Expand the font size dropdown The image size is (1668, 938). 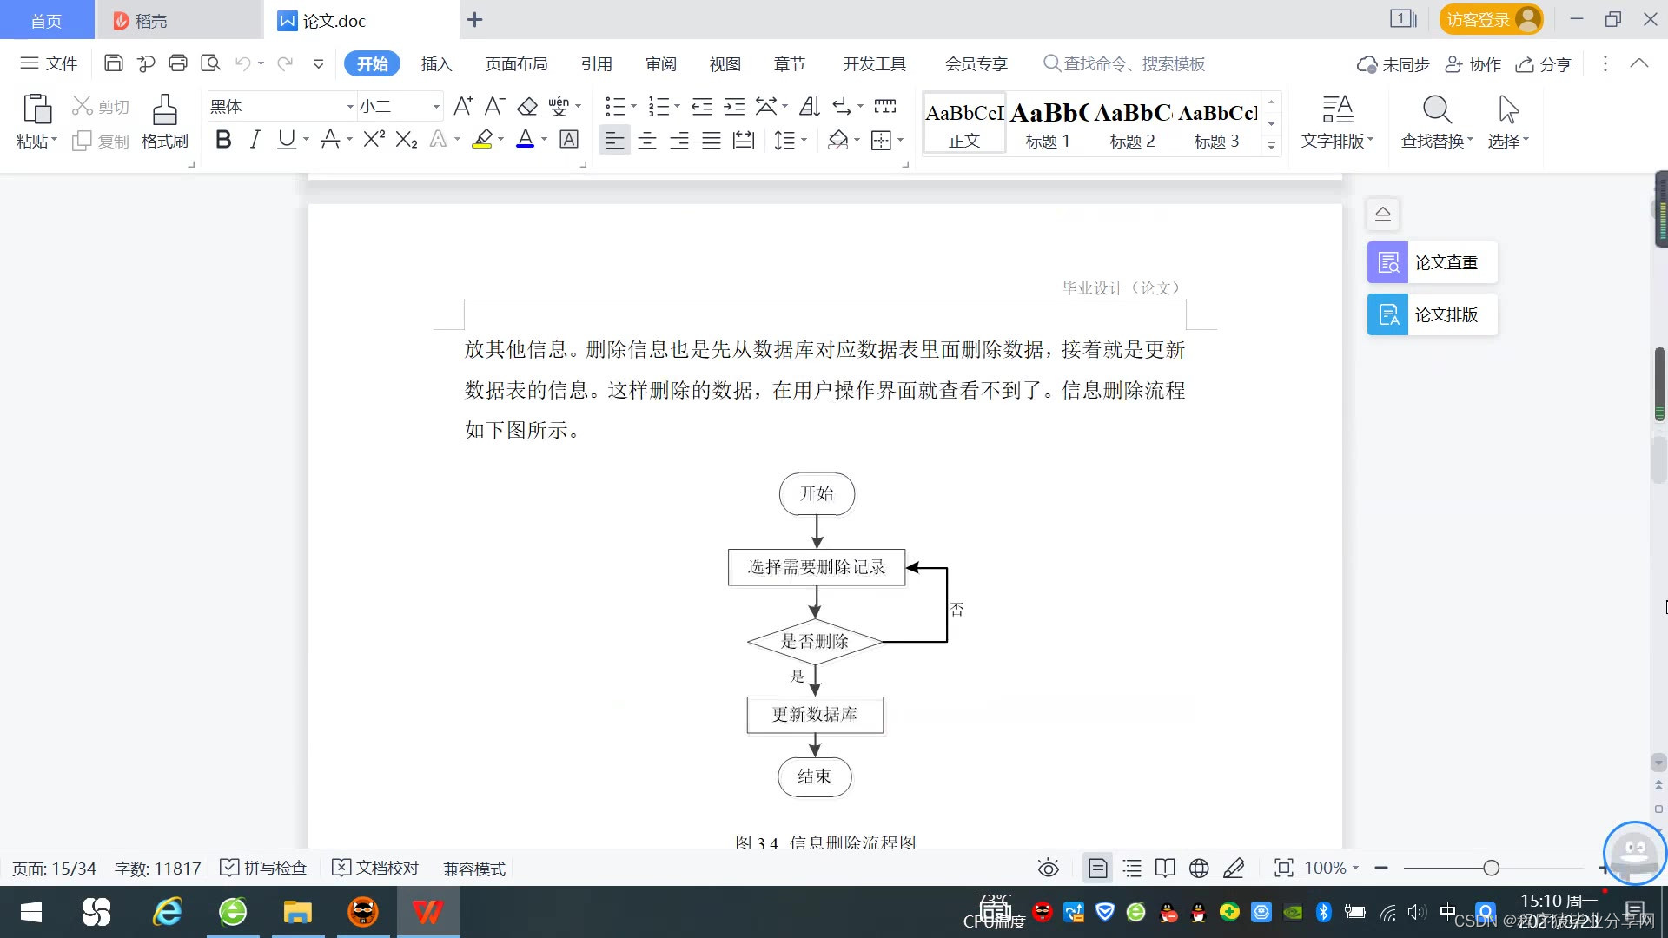coord(436,107)
